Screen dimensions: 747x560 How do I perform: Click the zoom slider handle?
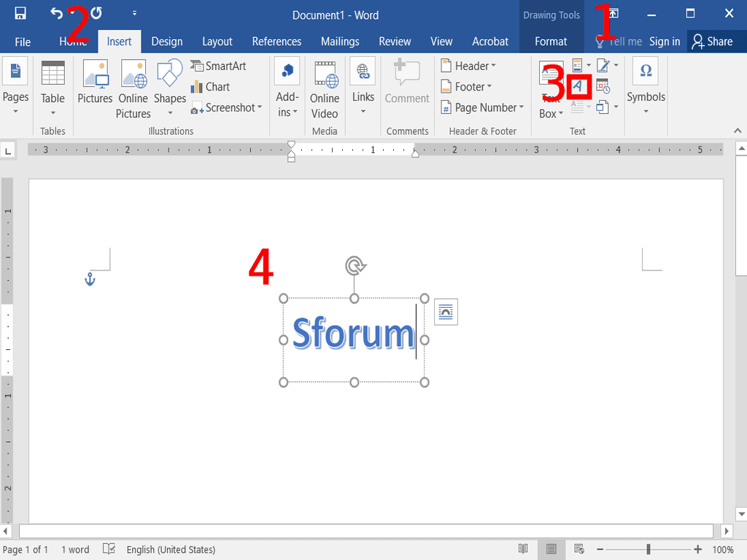[648, 549]
